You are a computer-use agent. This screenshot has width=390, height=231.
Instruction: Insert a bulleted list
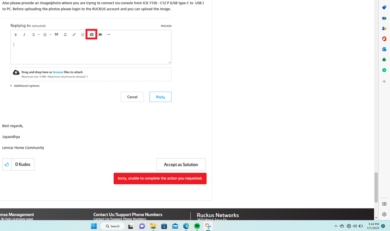tap(34, 35)
